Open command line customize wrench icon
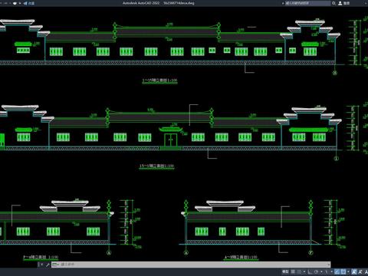This screenshot has width=368, height=276. (x=48, y=264)
